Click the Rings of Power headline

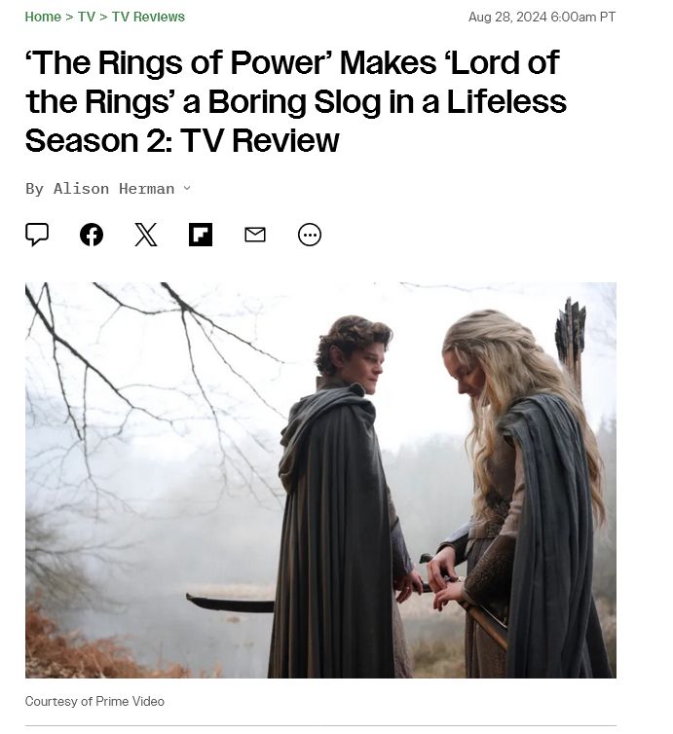296,101
